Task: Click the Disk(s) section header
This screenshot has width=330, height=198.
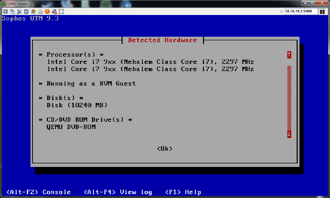Action: pos(61,98)
